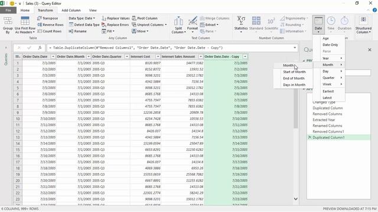Viewport: 378px width, 212px height.
Task: Switch to the View tab
Action: [x=93, y=11]
